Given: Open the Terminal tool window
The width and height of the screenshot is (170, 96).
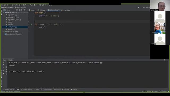Looking at the screenshot, I should (x=66, y=89).
